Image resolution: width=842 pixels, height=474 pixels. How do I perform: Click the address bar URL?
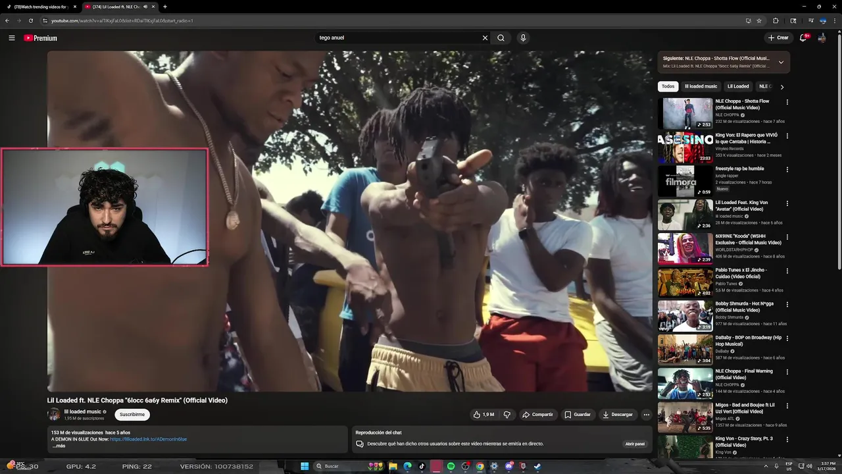[122, 20]
